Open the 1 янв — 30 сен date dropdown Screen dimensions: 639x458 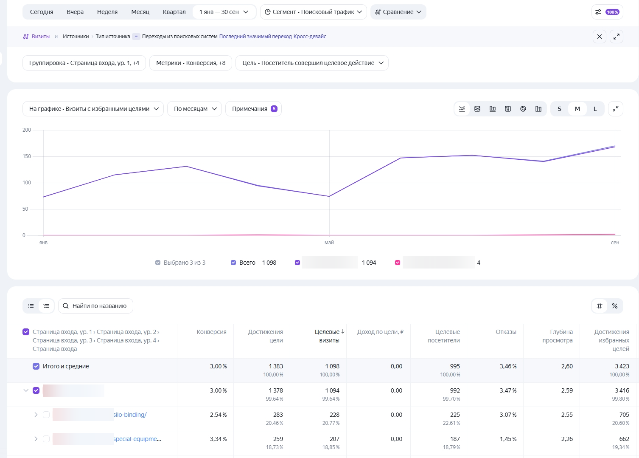(x=224, y=12)
